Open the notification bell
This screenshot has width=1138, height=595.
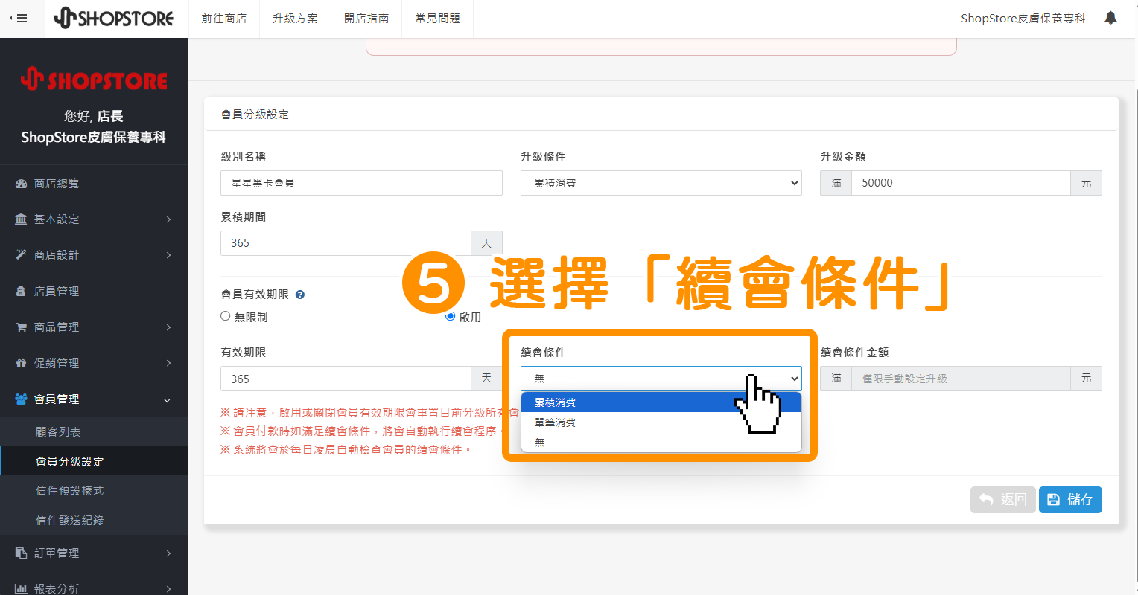coord(1110,18)
